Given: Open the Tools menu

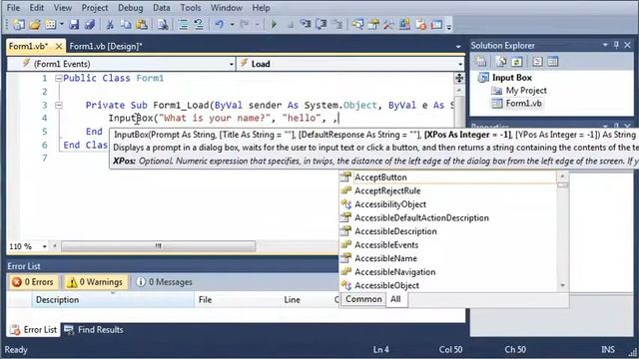Looking at the screenshot, I should click(x=191, y=8).
